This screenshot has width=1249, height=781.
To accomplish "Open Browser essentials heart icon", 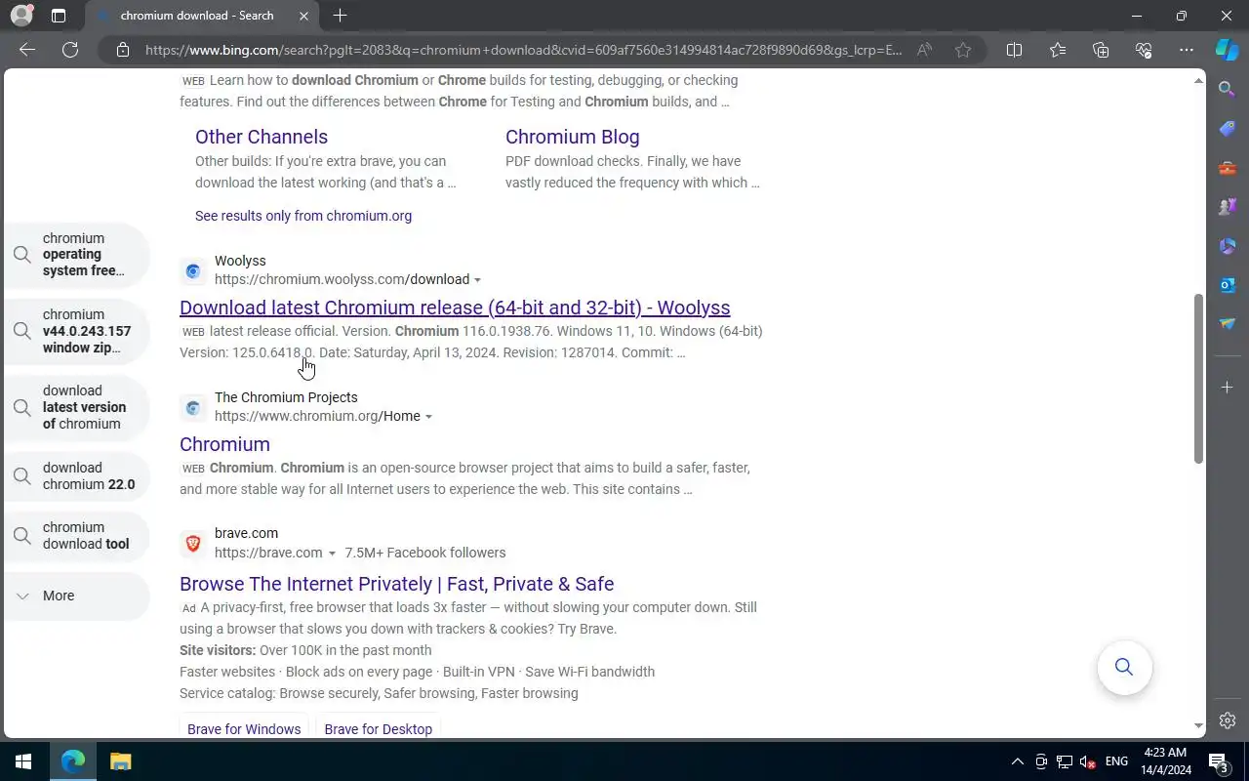I will [x=1144, y=50].
